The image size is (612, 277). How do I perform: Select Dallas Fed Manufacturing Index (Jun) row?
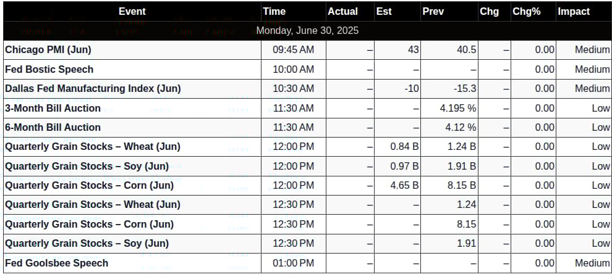coord(307,89)
